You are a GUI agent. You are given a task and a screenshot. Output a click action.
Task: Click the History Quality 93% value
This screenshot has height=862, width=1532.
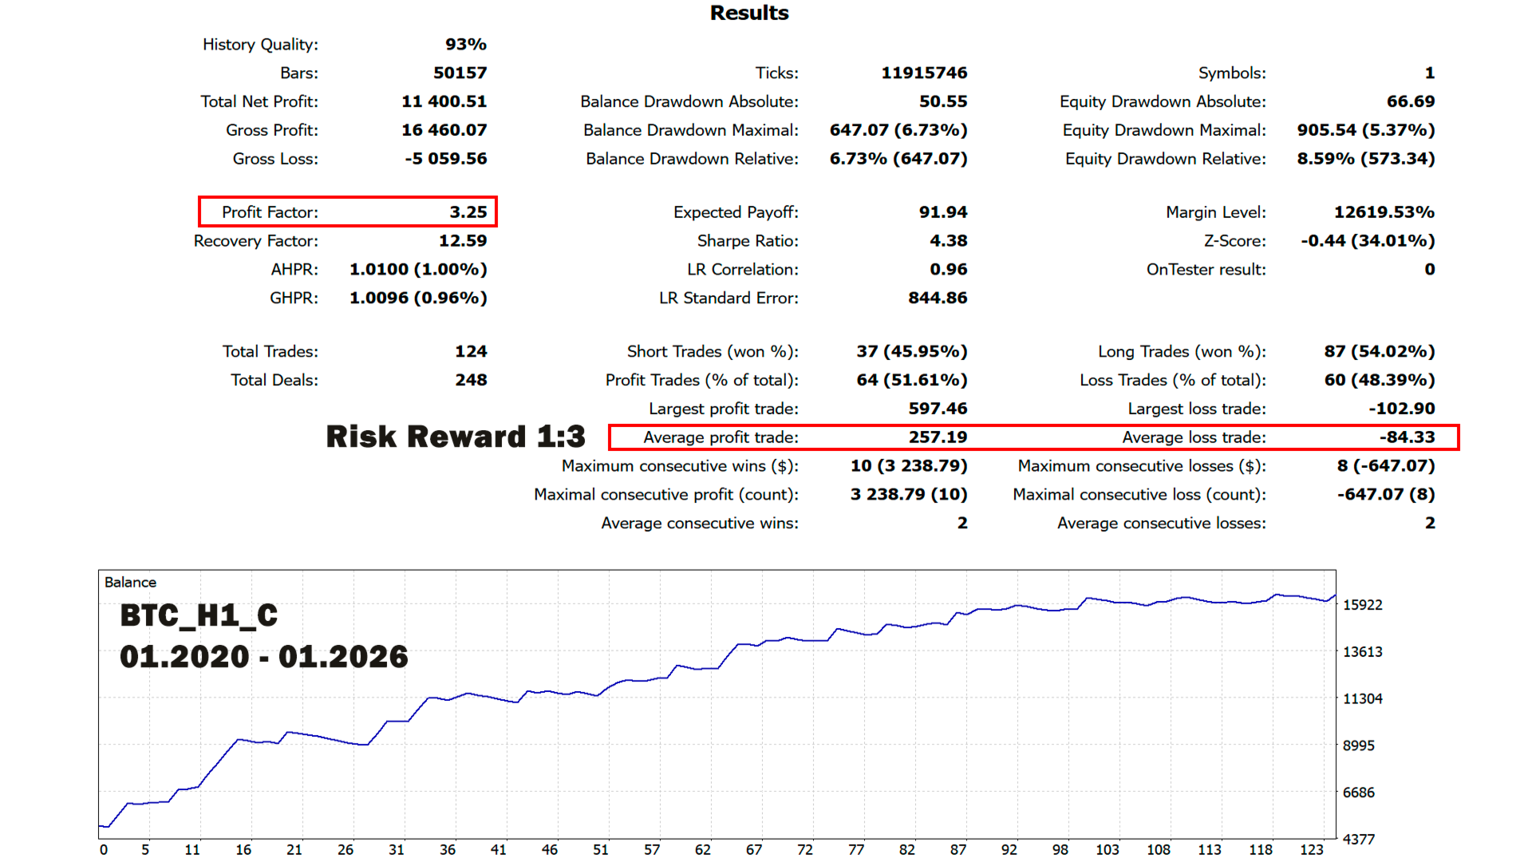pyautogui.click(x=465, y=45)
